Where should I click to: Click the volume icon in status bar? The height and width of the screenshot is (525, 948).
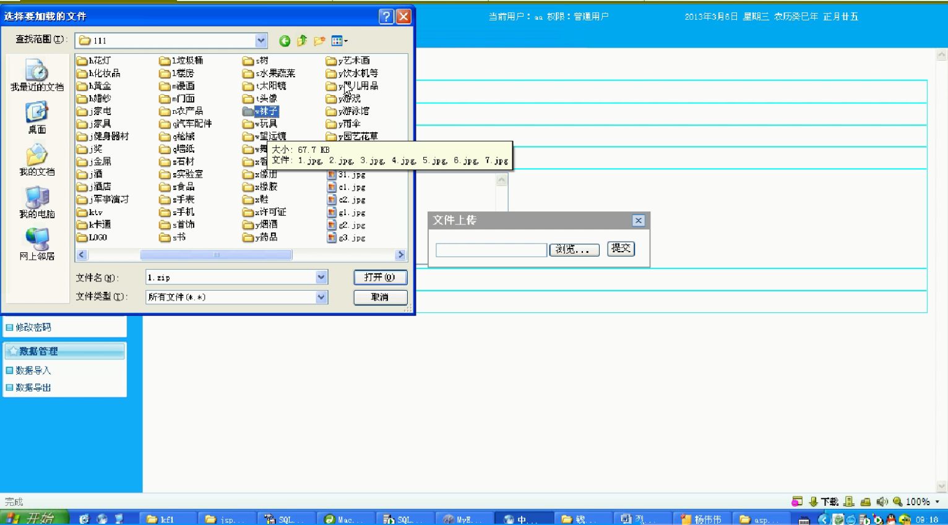click(882, 502)
